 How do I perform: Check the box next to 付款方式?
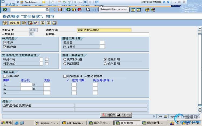(x=47, y=64)
